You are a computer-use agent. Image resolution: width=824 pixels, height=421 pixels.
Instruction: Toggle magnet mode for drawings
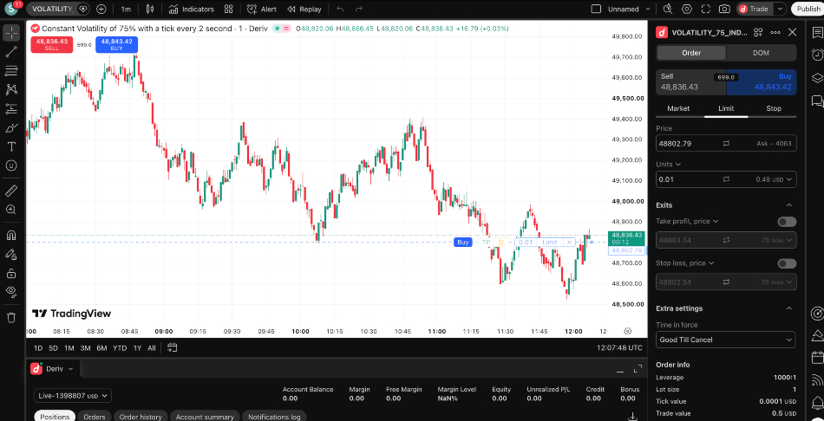point(11,235)
